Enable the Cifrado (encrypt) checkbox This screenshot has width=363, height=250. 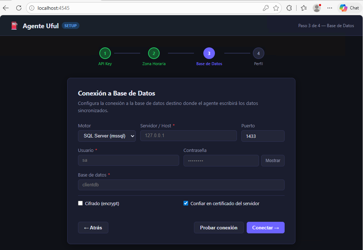(80, 203)
